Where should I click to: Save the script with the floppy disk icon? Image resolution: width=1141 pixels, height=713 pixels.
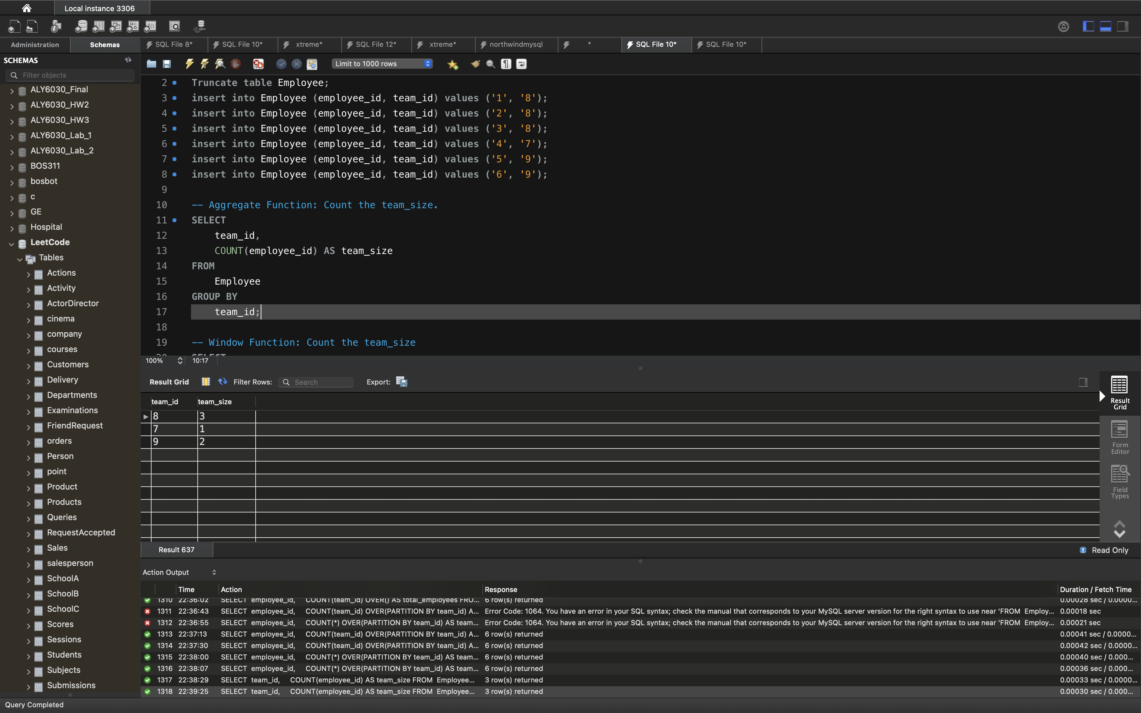(167, 64)
